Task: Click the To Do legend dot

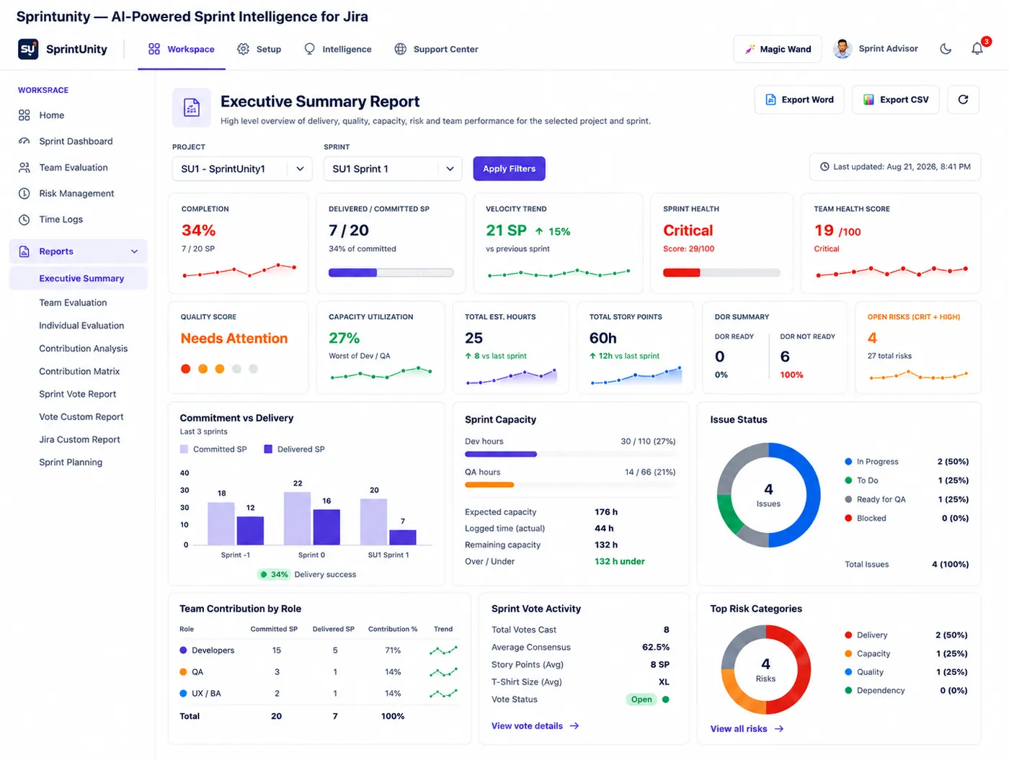Action: point(848,480)
